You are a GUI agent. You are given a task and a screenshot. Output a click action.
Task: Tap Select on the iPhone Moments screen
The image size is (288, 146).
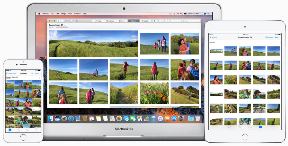pyautogui.click(x=37, y=74)
